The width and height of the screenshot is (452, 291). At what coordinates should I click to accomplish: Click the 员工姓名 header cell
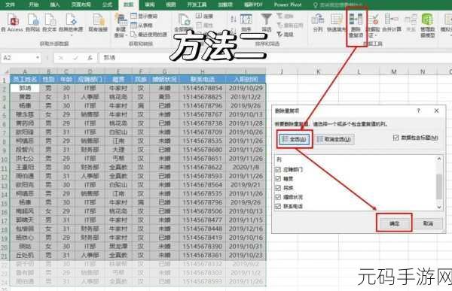coord(25,79)
